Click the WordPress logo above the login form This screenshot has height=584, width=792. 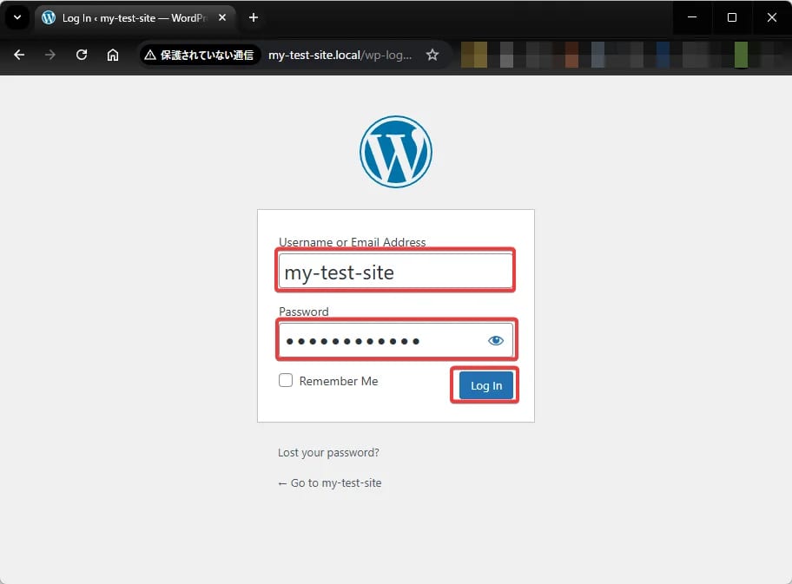point(396,151)
